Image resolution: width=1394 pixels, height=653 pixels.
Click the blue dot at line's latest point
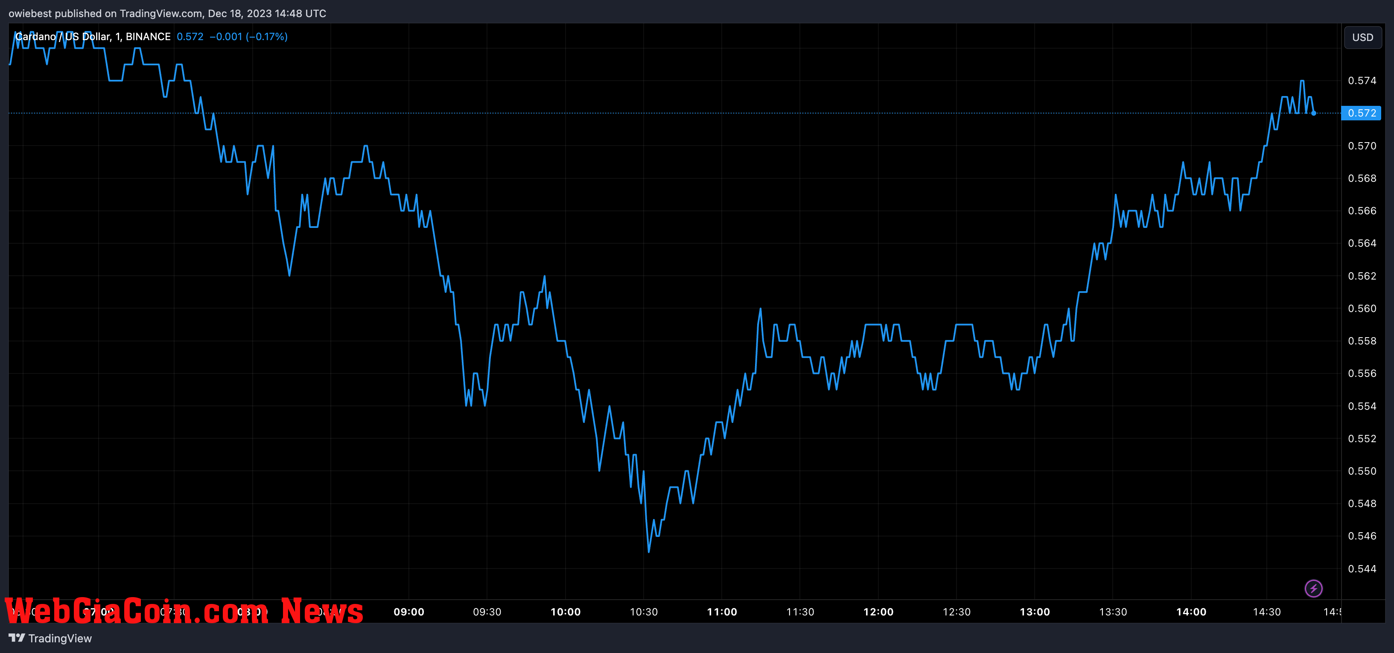coord(1313,113)
